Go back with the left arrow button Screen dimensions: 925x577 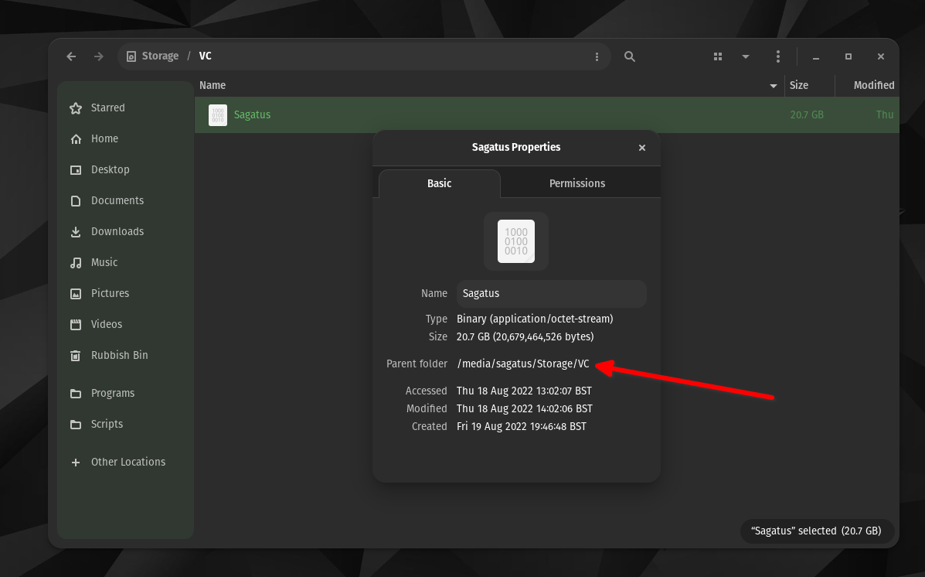pos(71,56)
